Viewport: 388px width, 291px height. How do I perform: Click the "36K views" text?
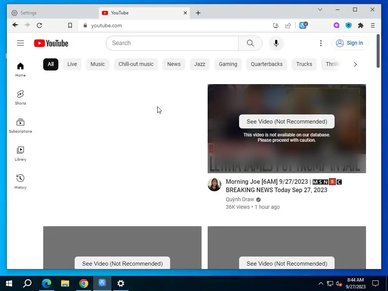point(238,207)
